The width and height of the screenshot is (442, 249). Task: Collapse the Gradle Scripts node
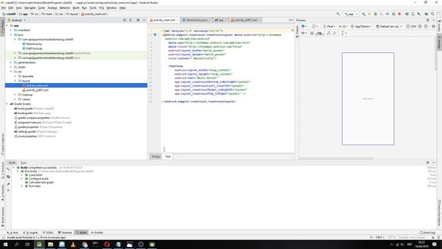coord(7,104)
